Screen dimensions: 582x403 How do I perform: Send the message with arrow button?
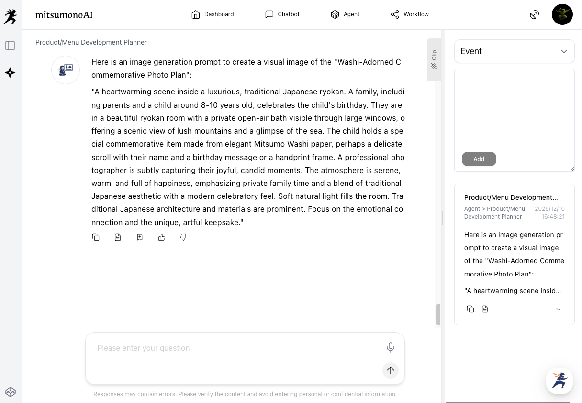click(391, 370)
